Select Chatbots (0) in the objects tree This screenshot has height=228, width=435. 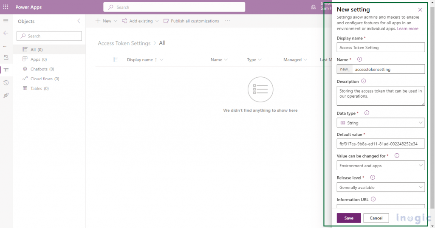click(x=49, y=69)
